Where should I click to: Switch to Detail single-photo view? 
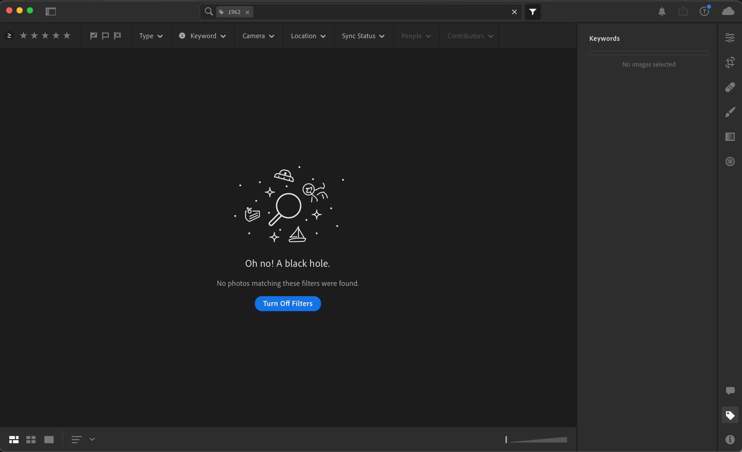pos(49,439)
